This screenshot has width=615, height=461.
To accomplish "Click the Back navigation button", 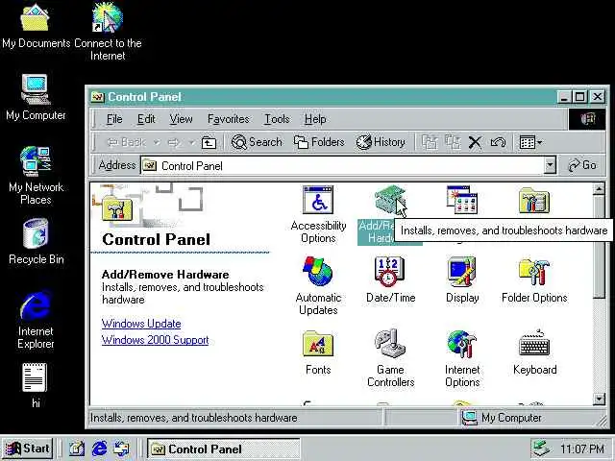I will (126, 142).
